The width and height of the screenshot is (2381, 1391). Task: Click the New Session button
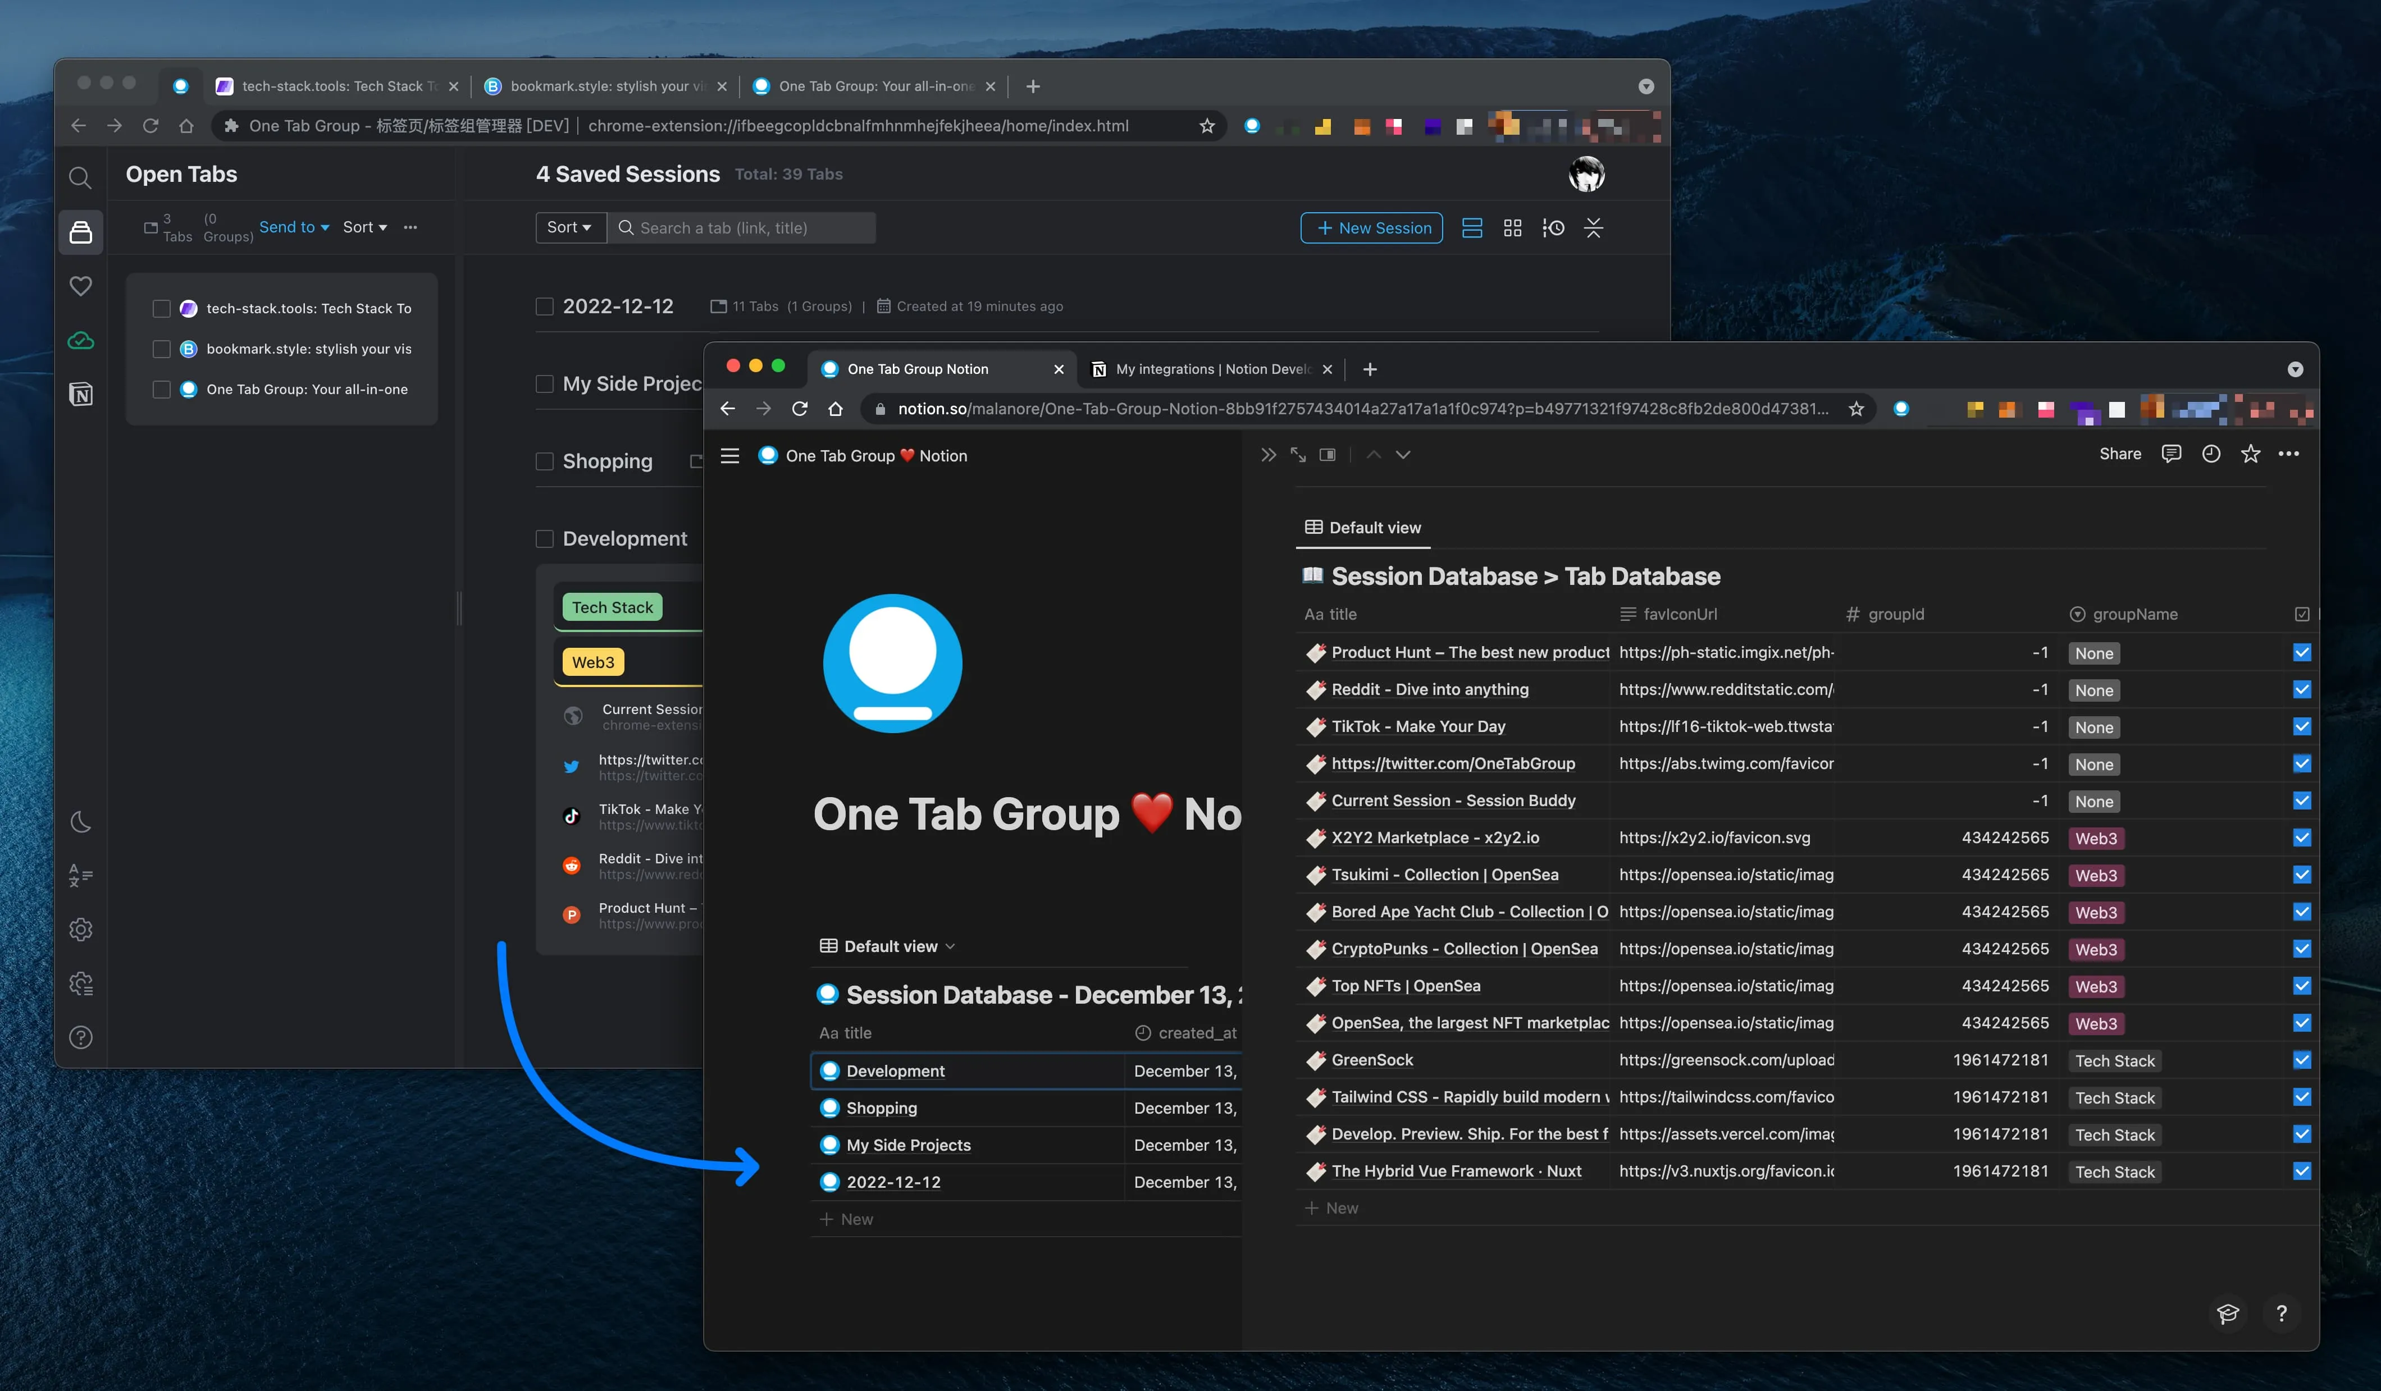click(x=1371, y=227)
